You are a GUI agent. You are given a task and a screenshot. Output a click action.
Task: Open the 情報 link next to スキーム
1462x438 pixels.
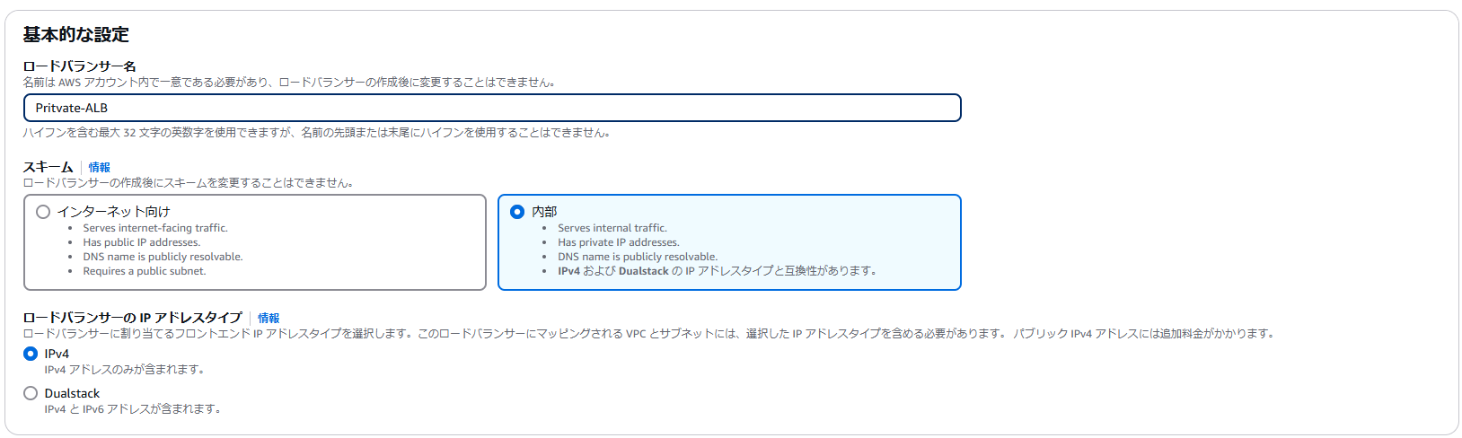click(x=99, y=168)
